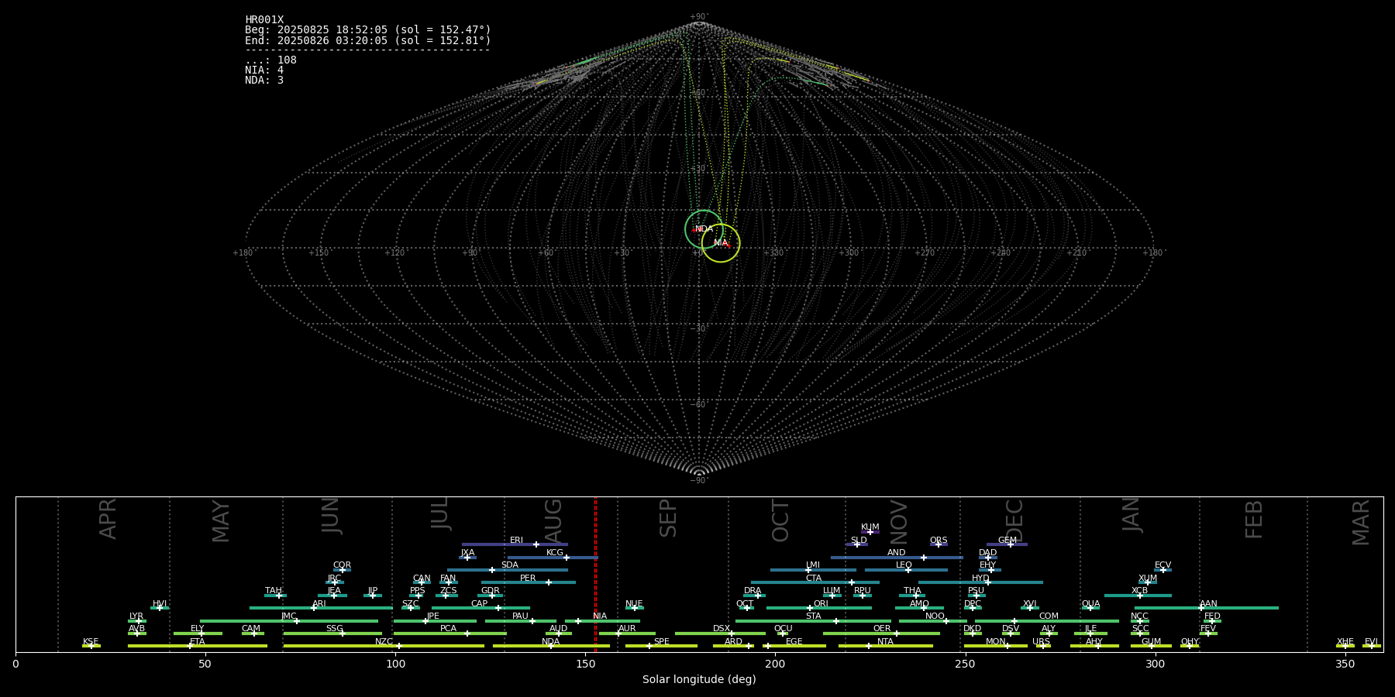
Task: Click the yellow NIA radiant circle on sky map
Action: (x=721, y=243)
